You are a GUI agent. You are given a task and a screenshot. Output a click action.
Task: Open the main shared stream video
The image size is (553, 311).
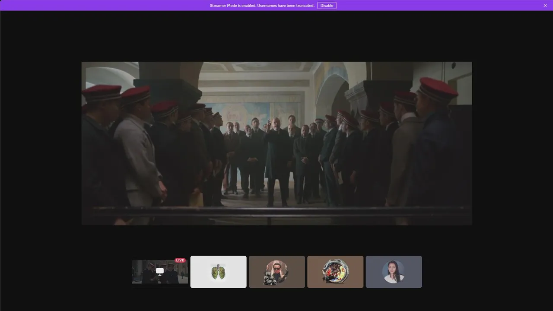tap(276, 143)
